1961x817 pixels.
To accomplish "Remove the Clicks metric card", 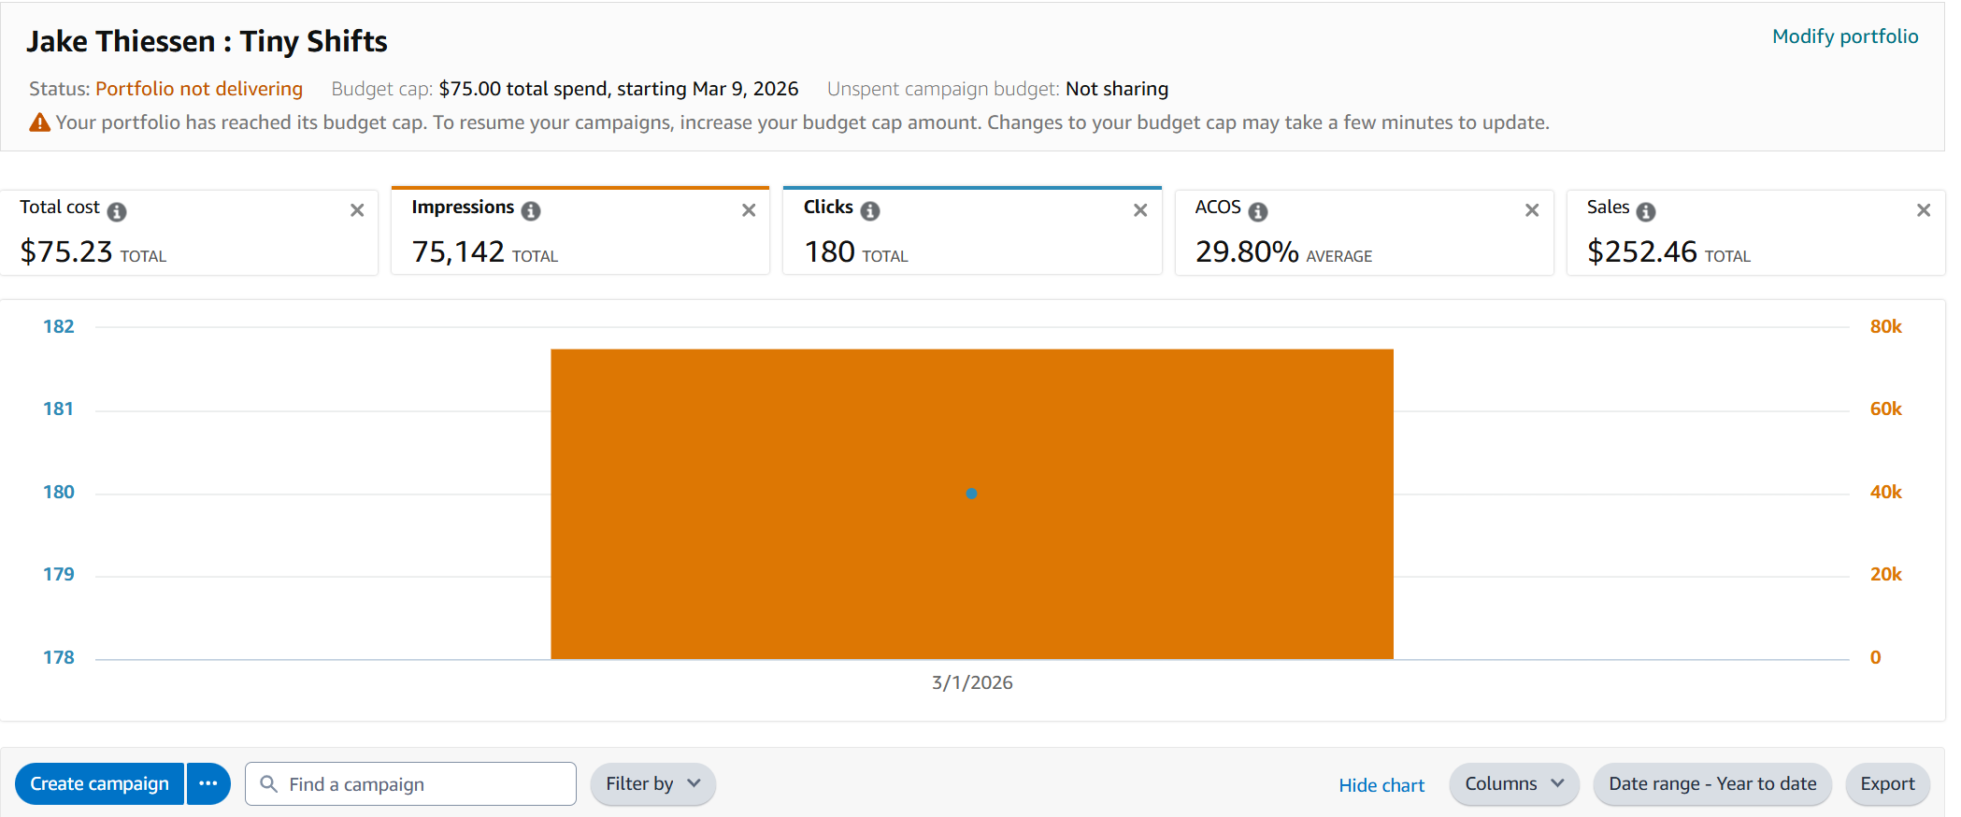I will click(x=1140, y=210).
